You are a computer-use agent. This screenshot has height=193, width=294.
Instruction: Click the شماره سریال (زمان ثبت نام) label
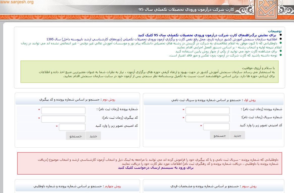click(x=261, y=117)
